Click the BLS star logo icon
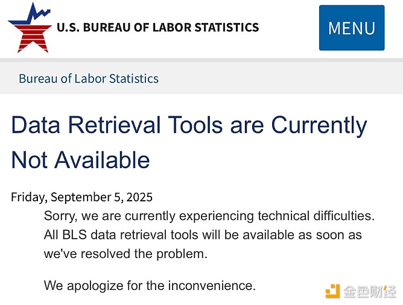Image resolution: width=403 pixels, height=305 pixels. tap(29, 28)
